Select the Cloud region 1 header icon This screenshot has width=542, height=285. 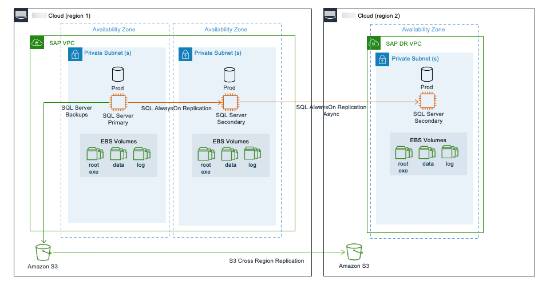coord(21,15)
